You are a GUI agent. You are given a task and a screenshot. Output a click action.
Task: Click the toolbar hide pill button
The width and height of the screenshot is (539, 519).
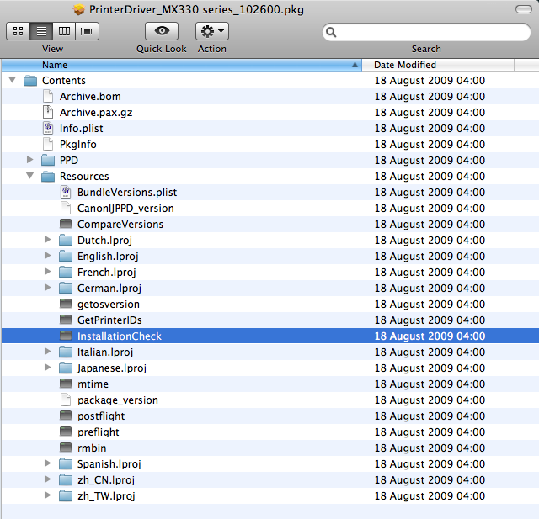524,9
